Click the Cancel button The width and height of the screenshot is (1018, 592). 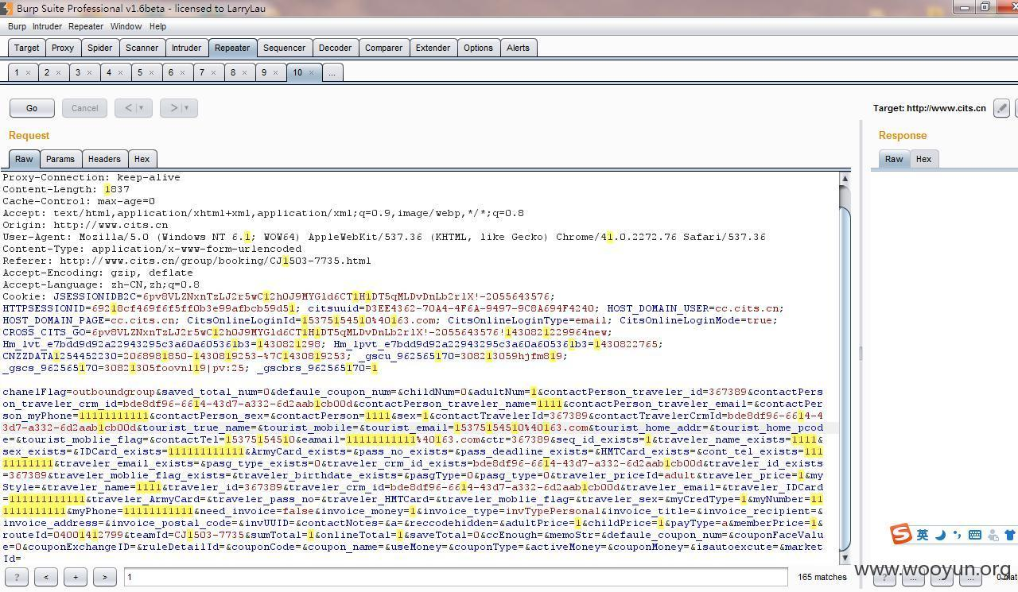(84, 108)
